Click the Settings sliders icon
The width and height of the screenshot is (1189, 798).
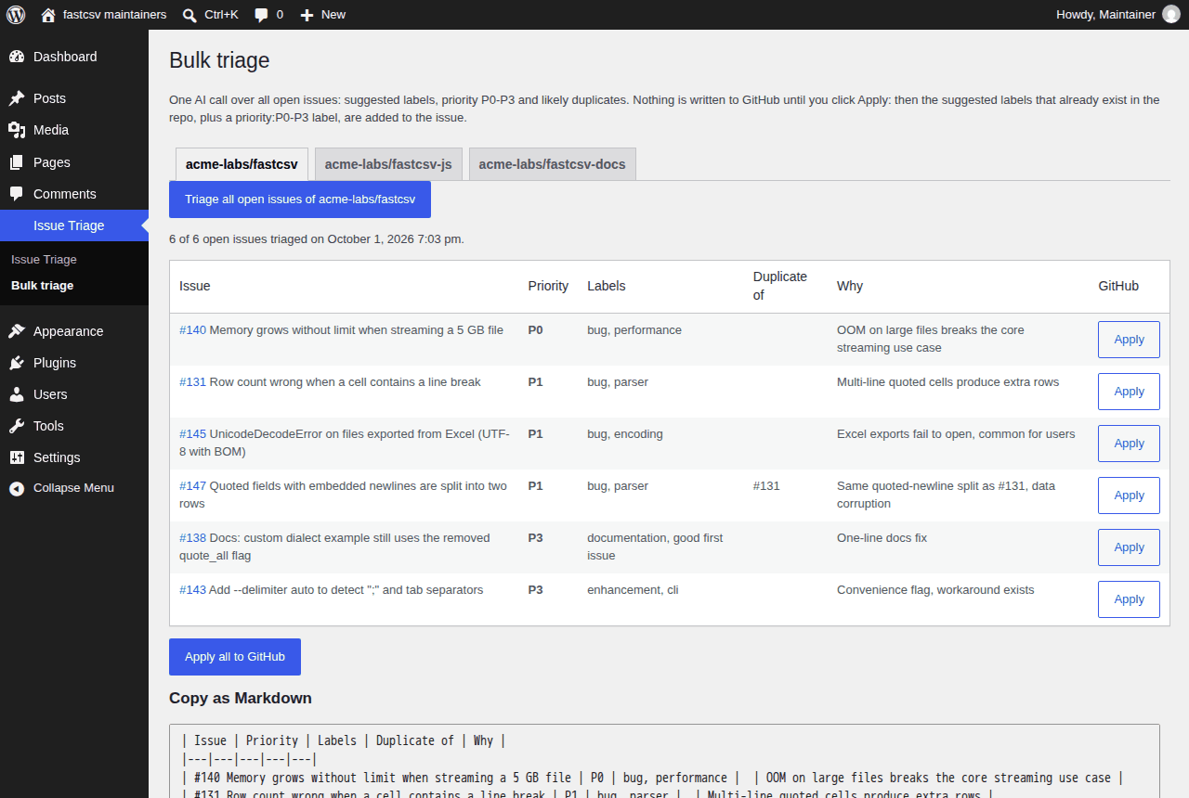pyautogui.click(x=17, y=457)
